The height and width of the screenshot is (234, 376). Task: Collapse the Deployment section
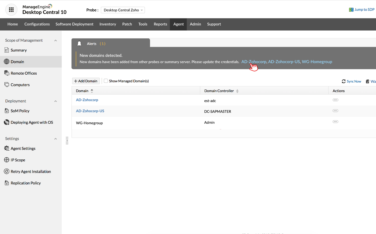tap(55, 101)
